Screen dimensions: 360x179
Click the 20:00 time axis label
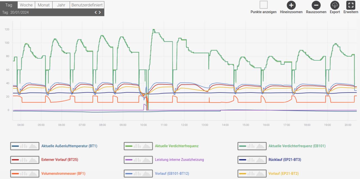[x=348, y=125]
